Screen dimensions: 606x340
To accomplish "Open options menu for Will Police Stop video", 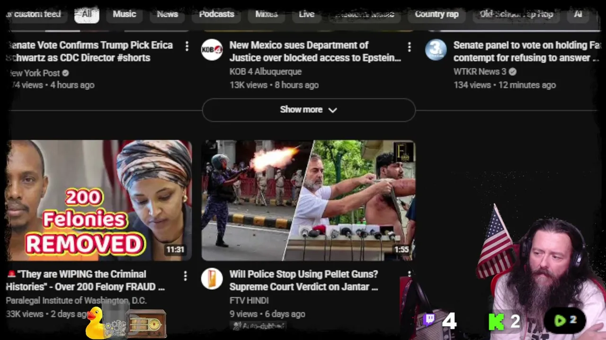I will tap(410, 274).
